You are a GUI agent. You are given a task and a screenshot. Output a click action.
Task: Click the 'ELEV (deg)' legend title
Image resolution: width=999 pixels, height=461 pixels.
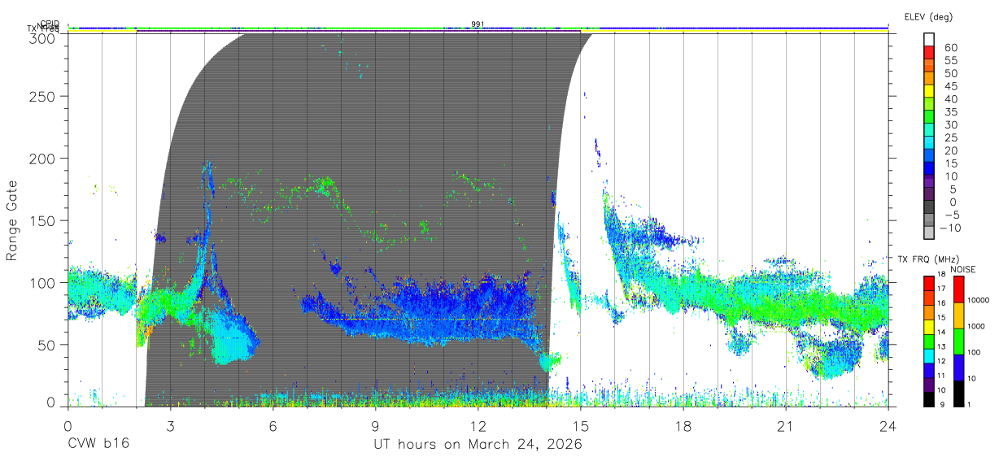[928, 16]
